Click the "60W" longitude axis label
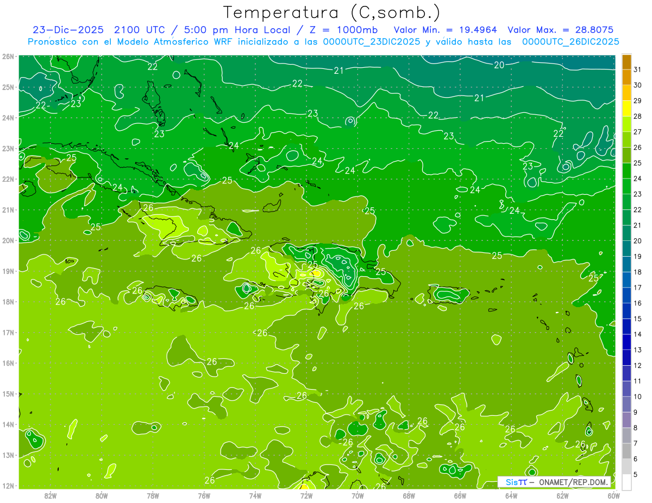The height and width of the screenshot is (503, 652). [613, 495]
